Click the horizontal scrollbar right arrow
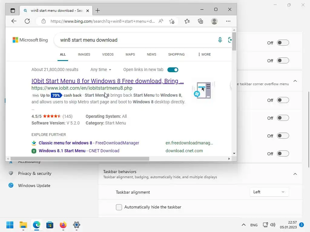Screen dimensions: 310x232 (229, 159)
